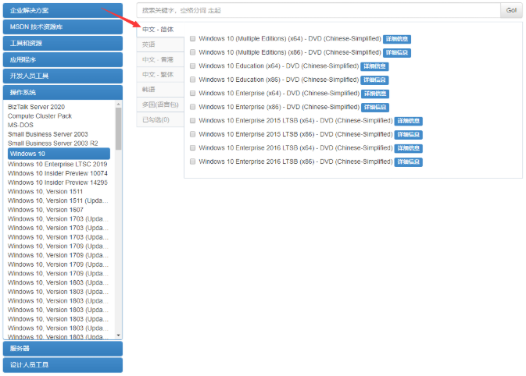Expand the 企业解决方案 section
Screen dimensions: 526x376
point(62,11)
